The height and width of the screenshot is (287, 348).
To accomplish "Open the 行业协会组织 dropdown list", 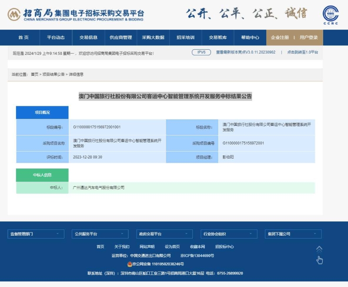I will click(x=229, y=234).
